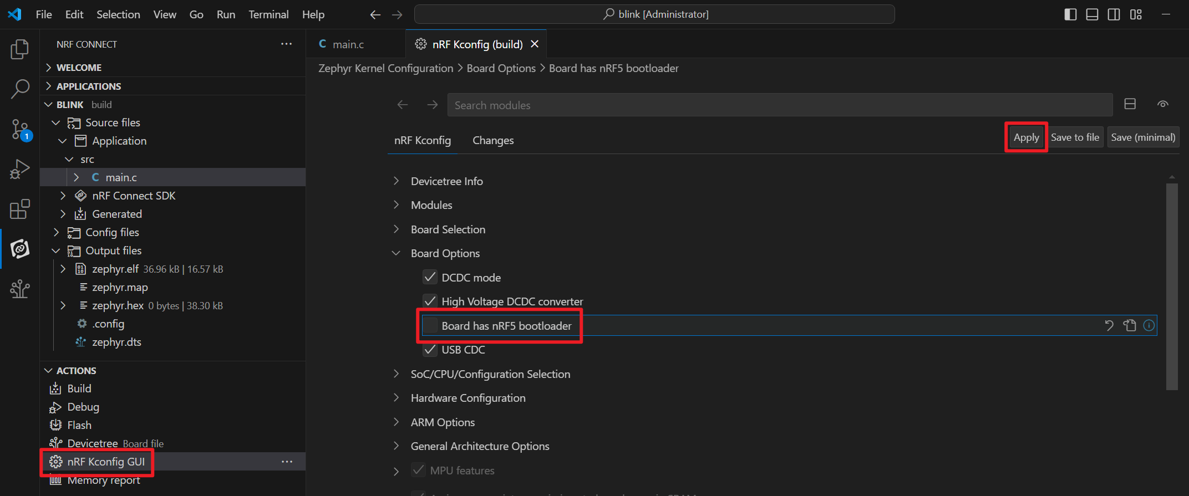Select the nRF Kconfig tab
This screenshot has height=496, width=1189.
(x=423, y=140)
